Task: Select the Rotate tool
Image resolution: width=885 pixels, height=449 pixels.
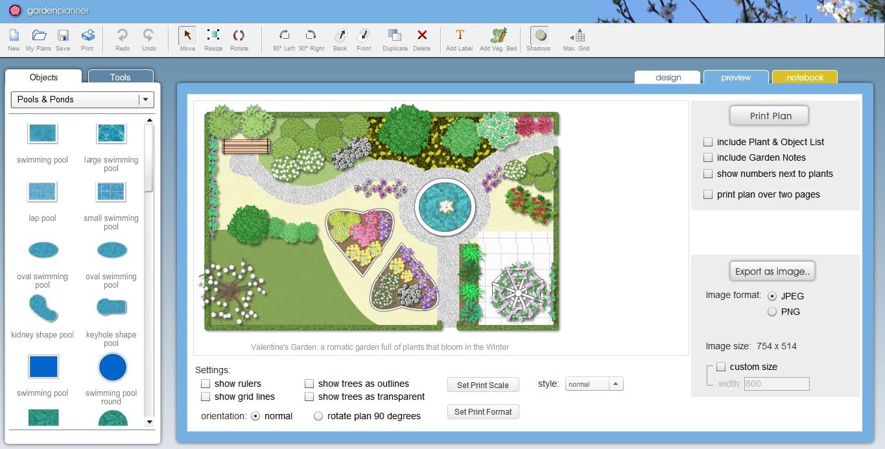Action: tap(239, 36)
